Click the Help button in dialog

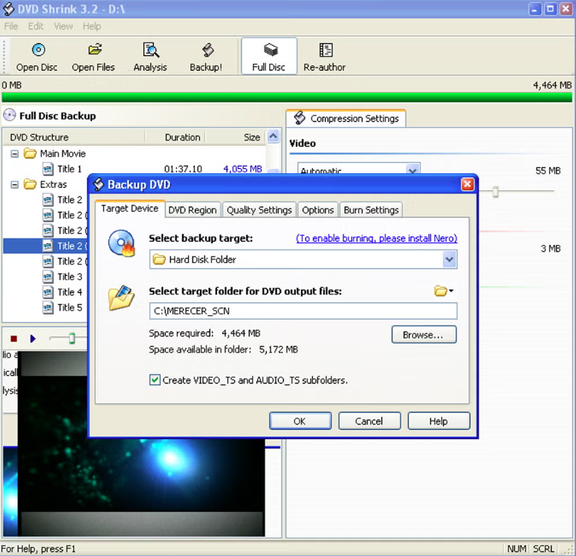(x=439, y=421)
